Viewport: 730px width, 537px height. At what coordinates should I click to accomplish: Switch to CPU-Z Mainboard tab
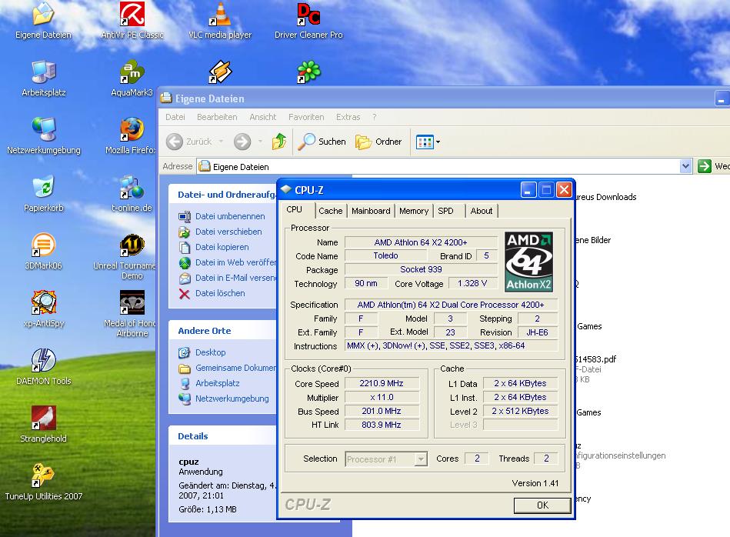click(371, 211)
